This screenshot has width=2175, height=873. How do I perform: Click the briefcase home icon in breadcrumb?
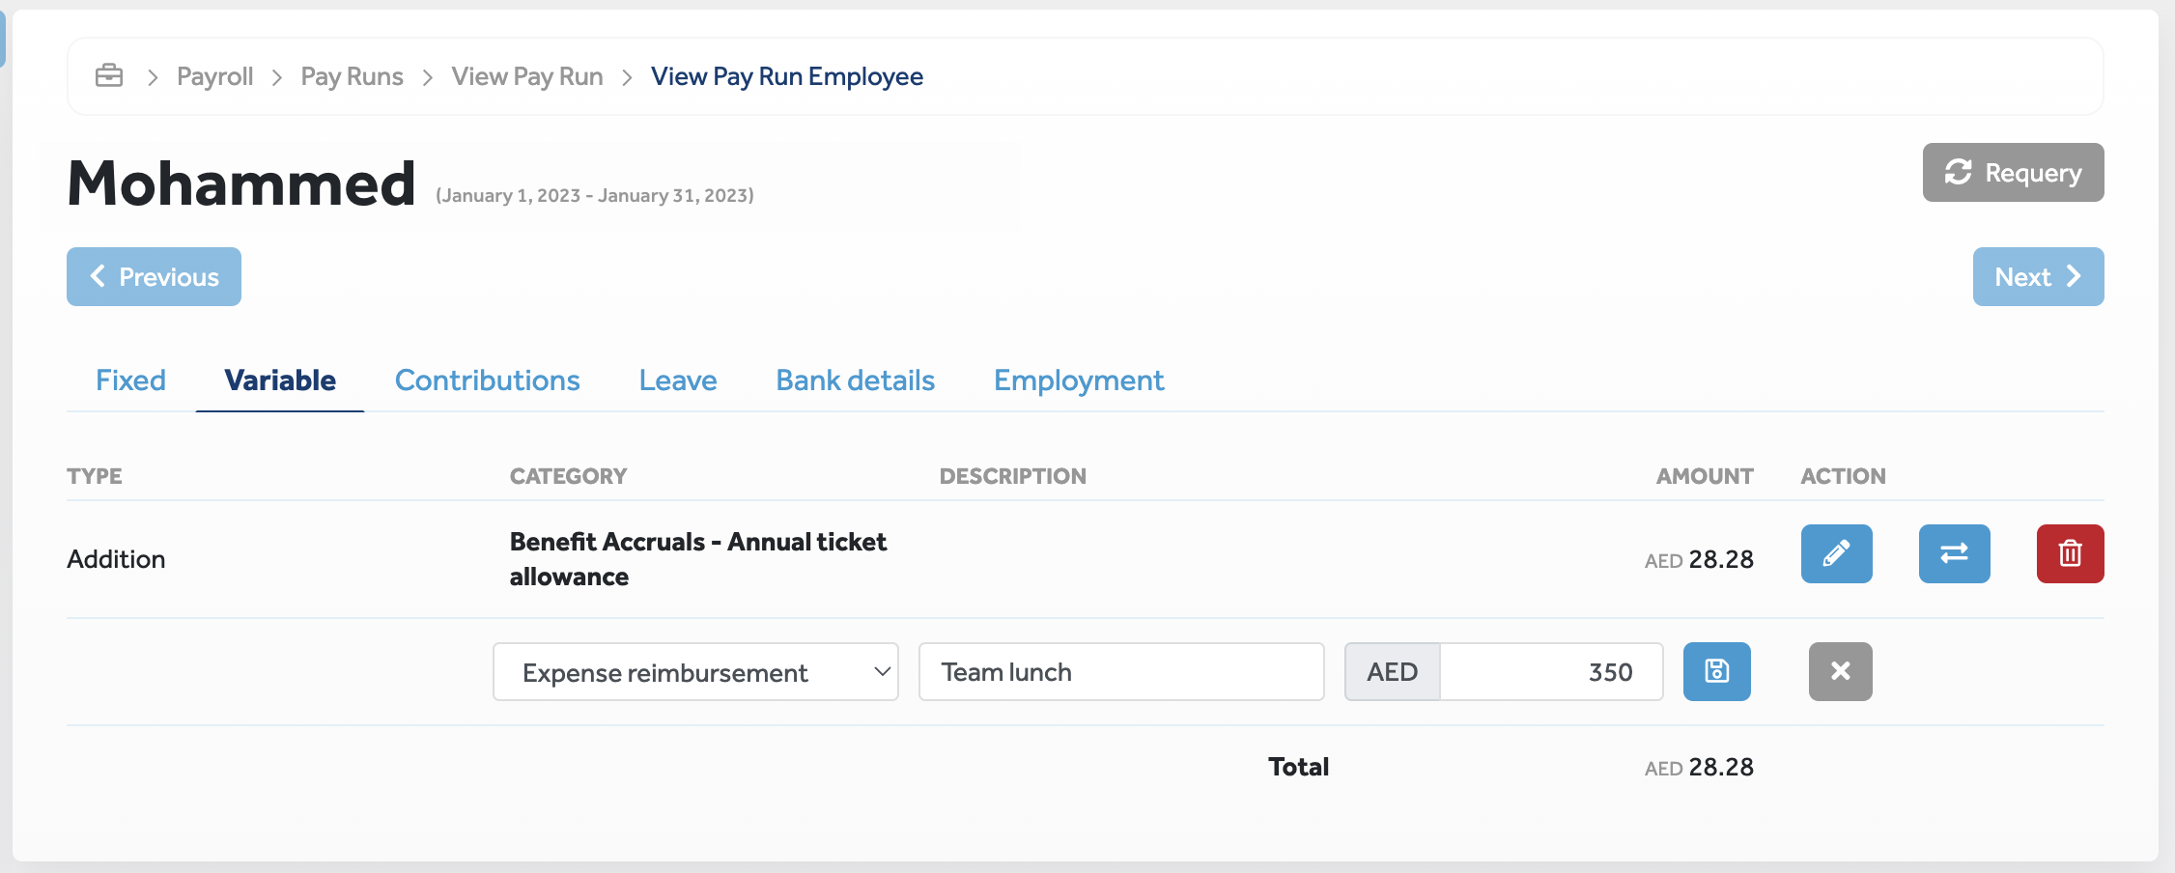(x=109, y=75)
